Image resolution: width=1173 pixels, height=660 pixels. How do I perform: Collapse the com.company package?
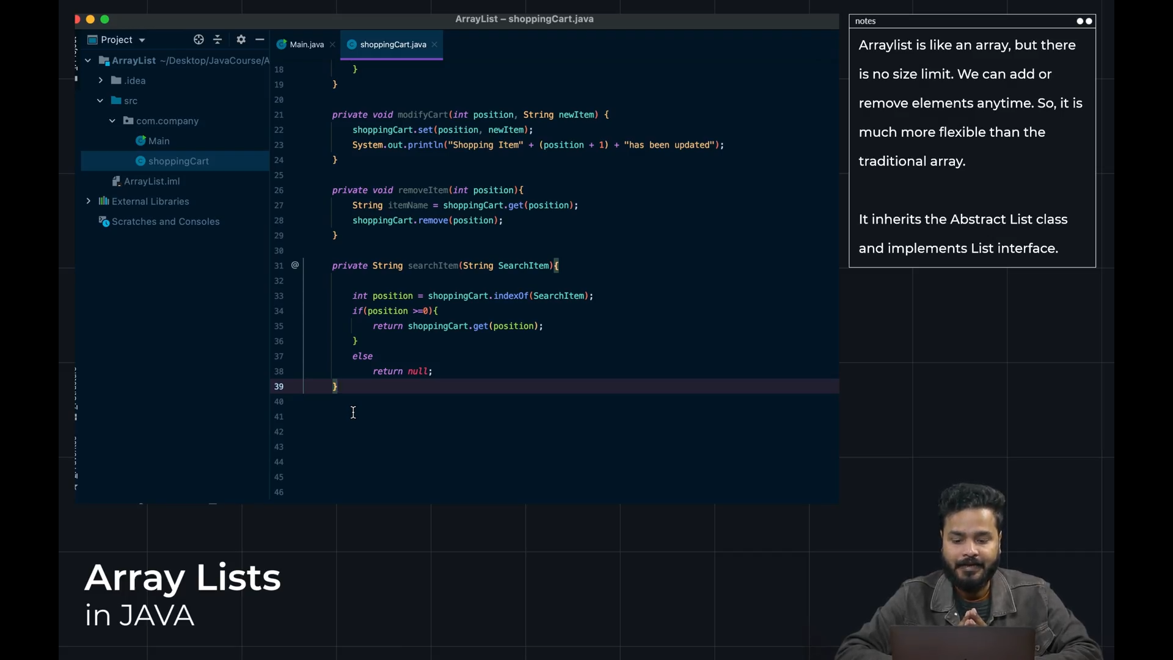pos(112,121)
